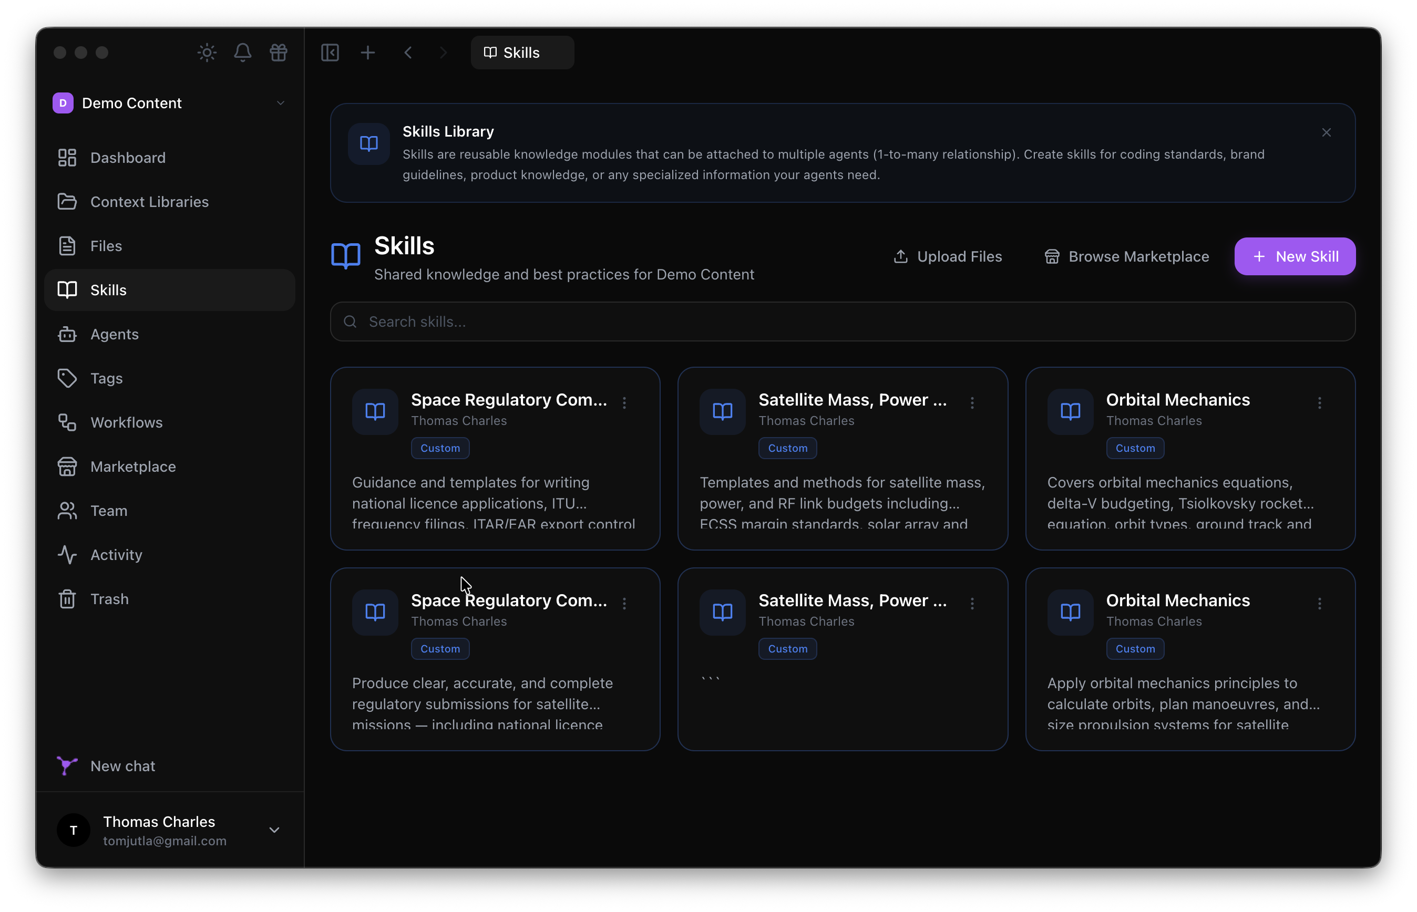Image resolution: width=1417 pixels, height=912 pixels.
Task: Open first Space Regulatory Com... skill title
Action: [x=509, y=400]
